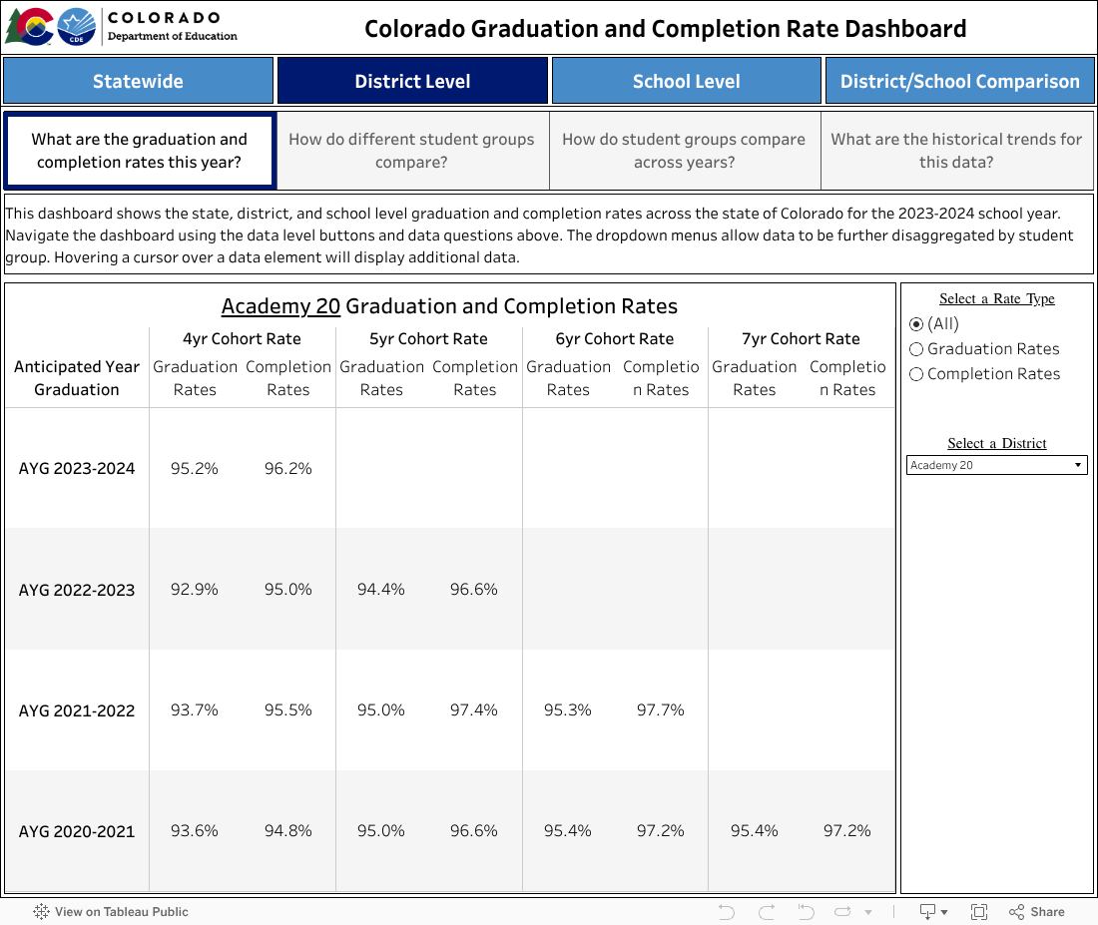Screen dimensions: 1098x925
Task: Select Completion Rates radio option
Action: point(916,374)
